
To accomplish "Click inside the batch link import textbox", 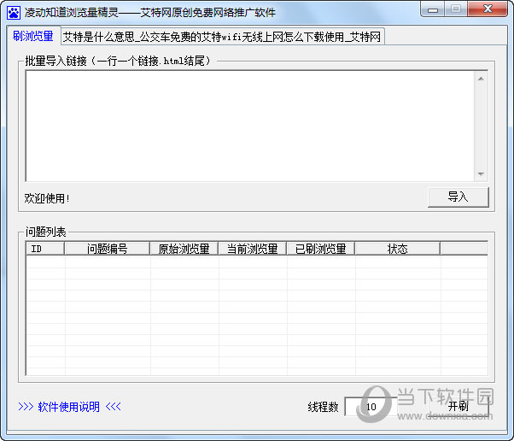I will (x=250, y=126).
